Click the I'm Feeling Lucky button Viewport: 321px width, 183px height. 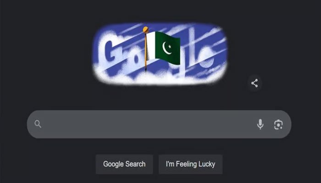[191, 164]
